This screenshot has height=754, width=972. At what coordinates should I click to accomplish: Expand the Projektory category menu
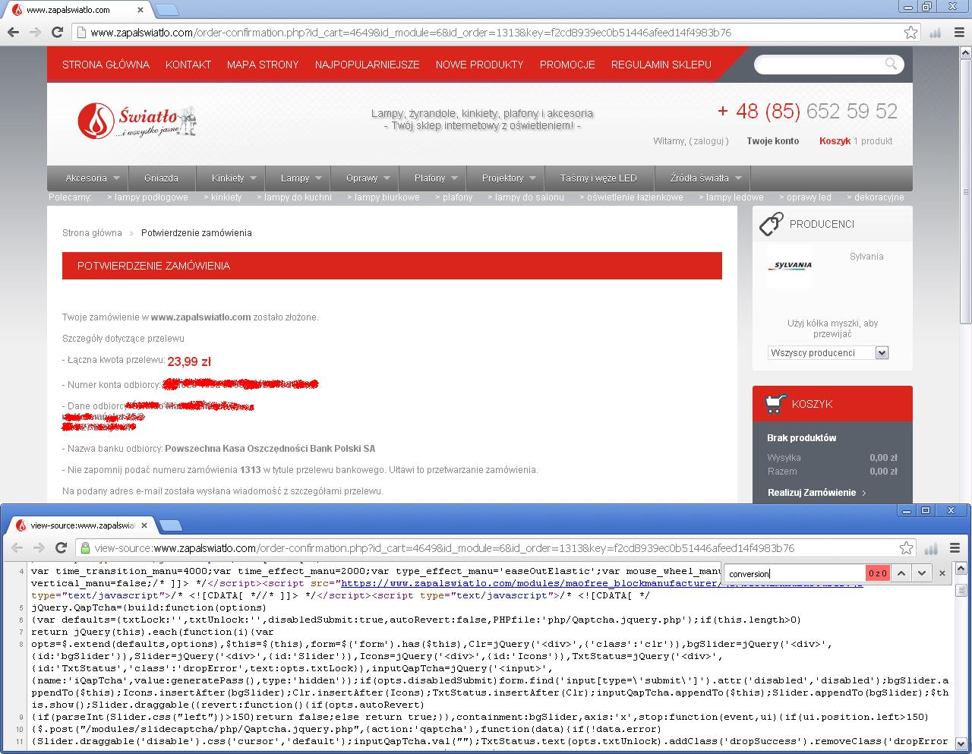(532, 178)
